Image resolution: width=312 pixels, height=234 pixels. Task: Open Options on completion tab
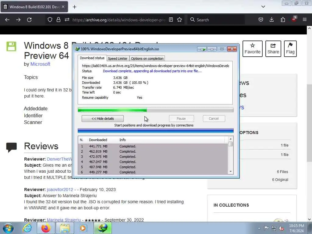[147, 58]
